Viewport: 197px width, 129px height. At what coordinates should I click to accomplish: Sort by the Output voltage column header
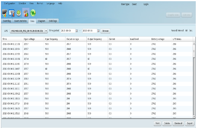click(x=76, y=39)
